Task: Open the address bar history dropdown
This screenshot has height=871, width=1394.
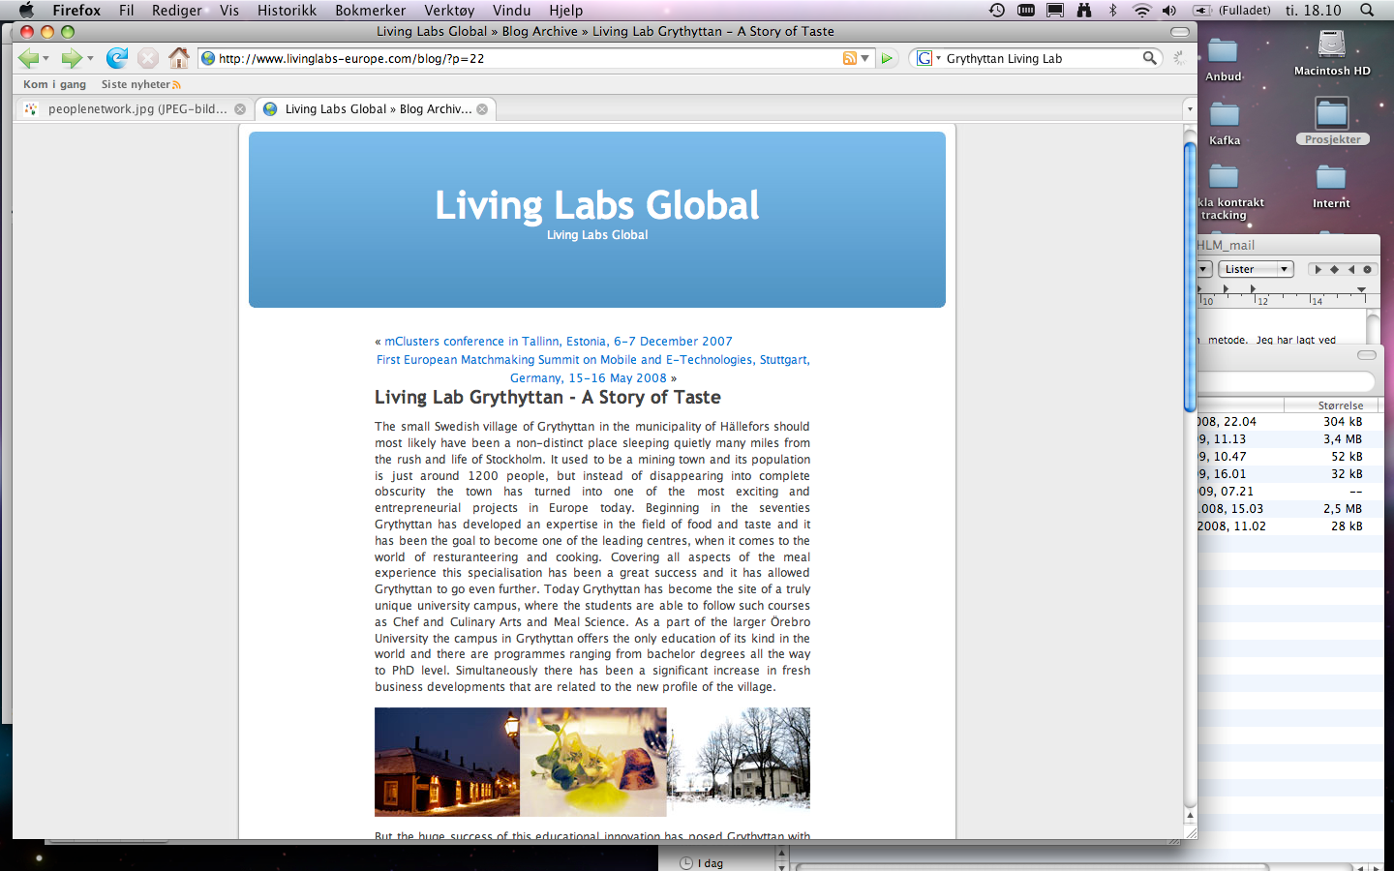Action: [865, 58]
